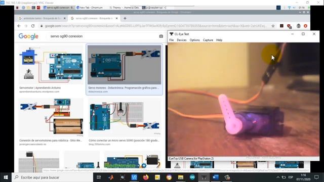This screenshot has width=324, height=182.
Task: Click the dark square extension icon in Chromium
Action: coord(281,26)
